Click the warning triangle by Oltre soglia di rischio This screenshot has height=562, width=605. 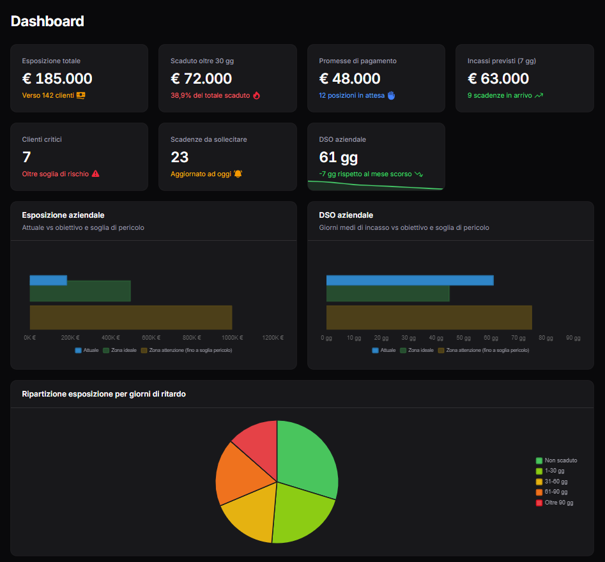[96, 174]
